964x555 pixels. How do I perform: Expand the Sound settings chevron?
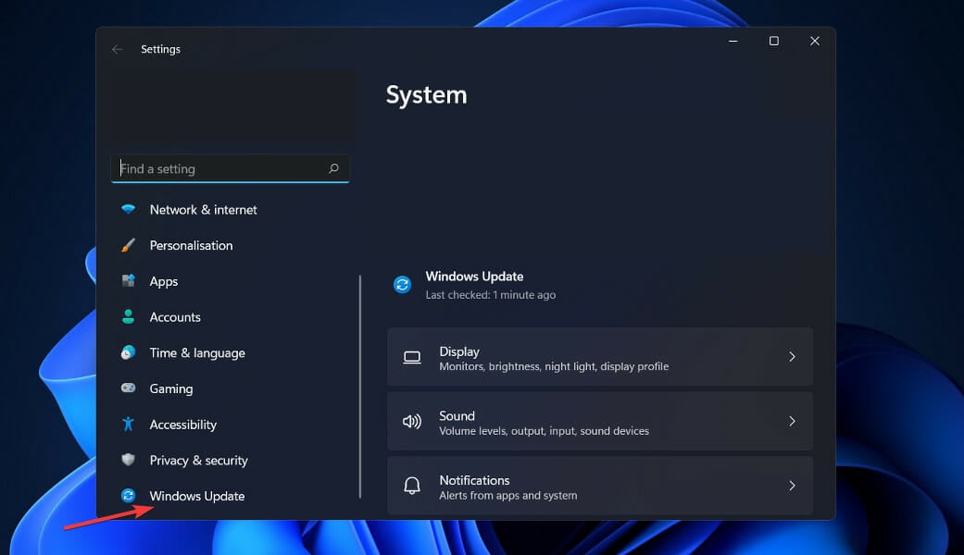(x=792, y=421)
